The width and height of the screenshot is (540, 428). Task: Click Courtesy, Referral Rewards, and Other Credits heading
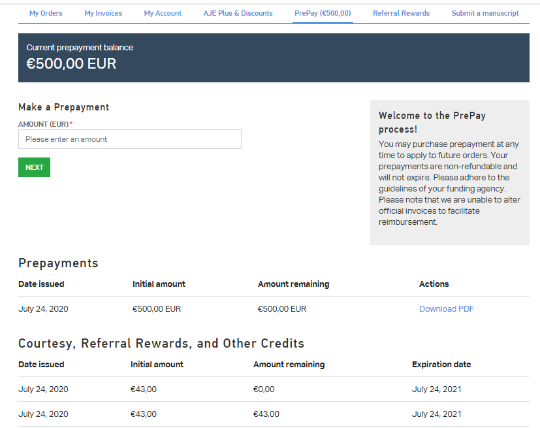tap(161, 343)
